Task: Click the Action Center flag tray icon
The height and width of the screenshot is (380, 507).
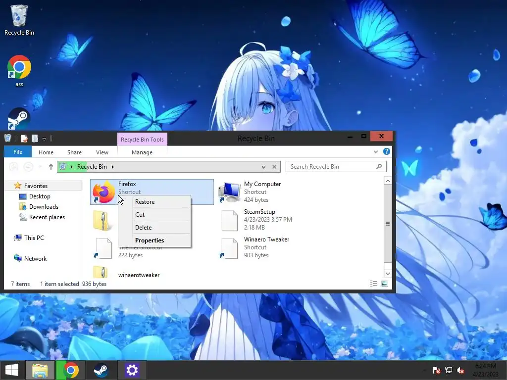Action: pyautogui.click(x=436, y=370)
